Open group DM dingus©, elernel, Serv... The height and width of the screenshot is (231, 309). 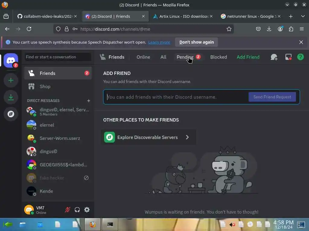click(58, 112)
